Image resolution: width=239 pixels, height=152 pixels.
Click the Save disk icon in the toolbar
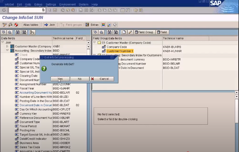55,10
